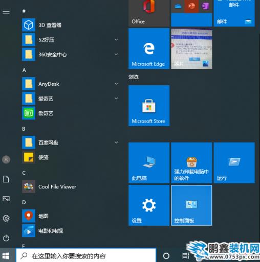
Task: Open 电影和电视 app icon
Action: tap(29, 230)
